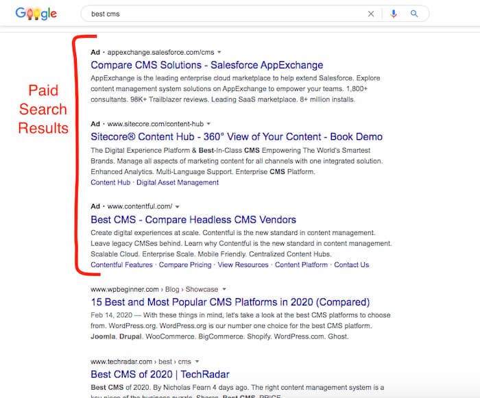Open 'Best CMS - Compare Headless CMS Vendors' ad

click(x=193, y=220)
